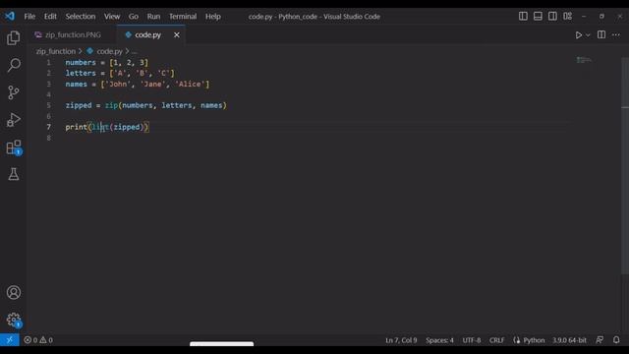Expand the breadcrumb ellipsis symbol
Screen dimensions: 629x354
click(x=134, y=51)
